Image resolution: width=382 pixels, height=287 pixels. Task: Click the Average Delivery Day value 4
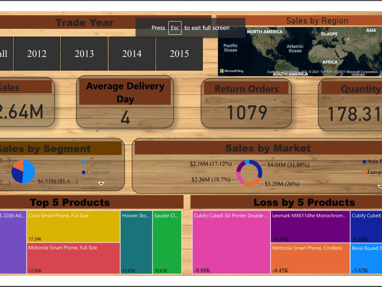tap(125, 117)
